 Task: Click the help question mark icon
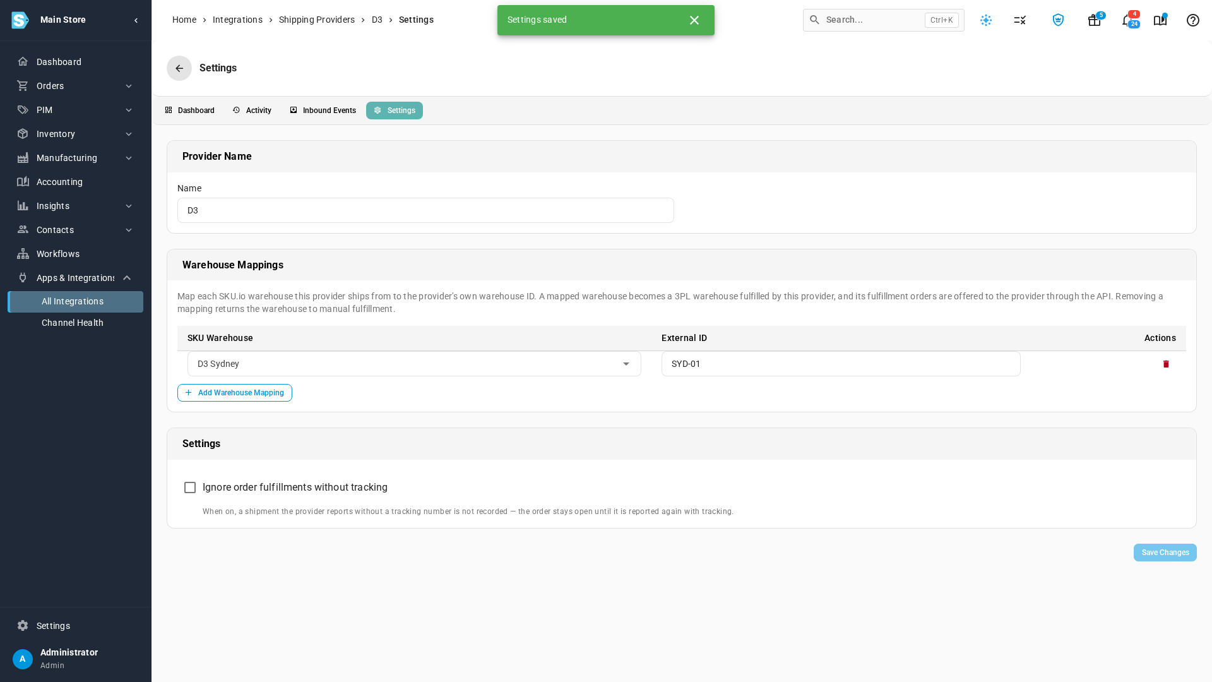(x=1192, y=20)
